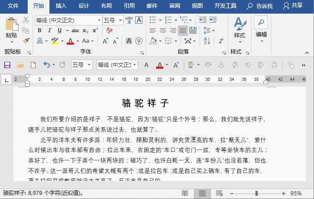Toggle Bold formatting button
Screen dimensions: 314x199
tap(39, 30)
